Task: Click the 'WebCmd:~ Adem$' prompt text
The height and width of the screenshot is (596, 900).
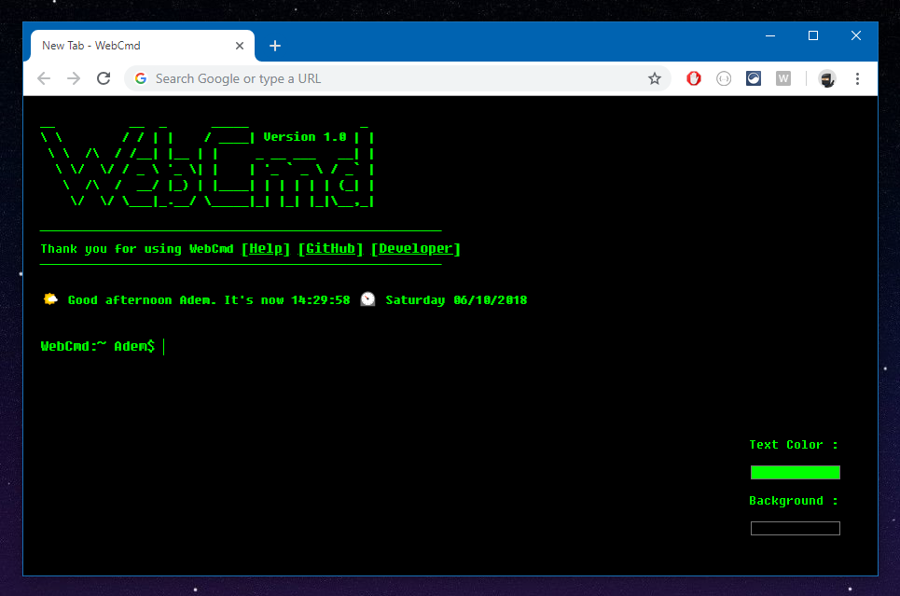Action: [x=98, y=346]
